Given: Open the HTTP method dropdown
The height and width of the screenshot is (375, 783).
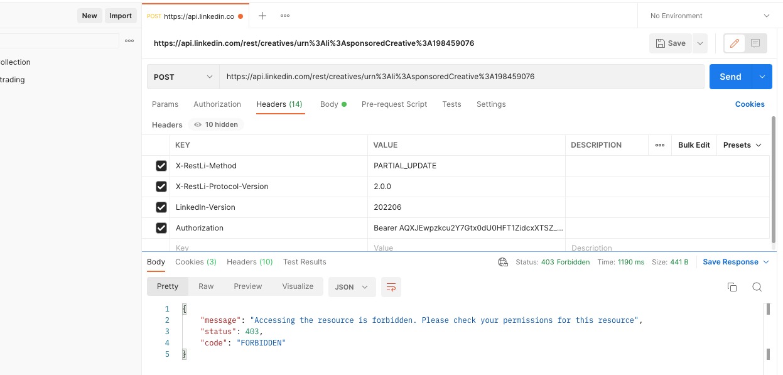Looking at the screenshot, I should (182, 76).
